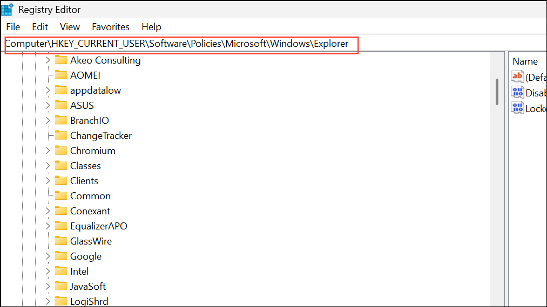Viewport: 547px width, 307px height.
Task: Expand the BranchIO key
Action: point(48,121)
